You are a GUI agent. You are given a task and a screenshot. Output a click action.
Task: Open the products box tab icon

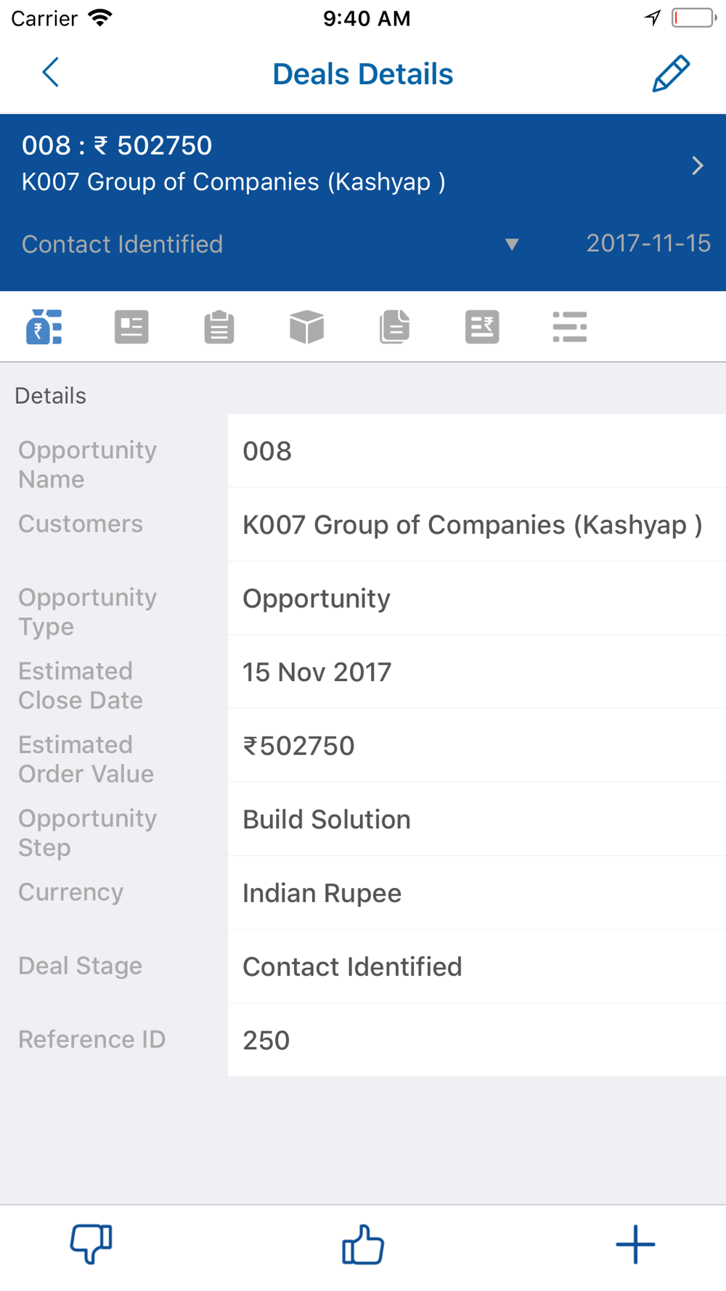pos(306,327)
